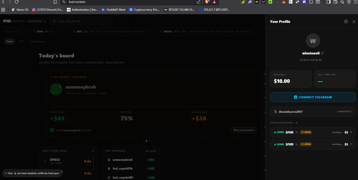
Task: Reload the page with refresh icon
Action: 16,2
